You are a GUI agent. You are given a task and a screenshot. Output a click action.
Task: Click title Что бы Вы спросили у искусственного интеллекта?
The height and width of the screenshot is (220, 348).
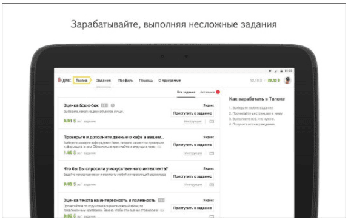tap(116, 168)
